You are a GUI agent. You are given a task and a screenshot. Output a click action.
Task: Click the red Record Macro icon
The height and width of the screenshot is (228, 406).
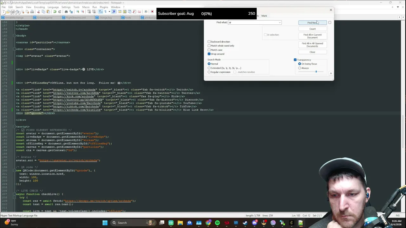click(x=152, y=12)
